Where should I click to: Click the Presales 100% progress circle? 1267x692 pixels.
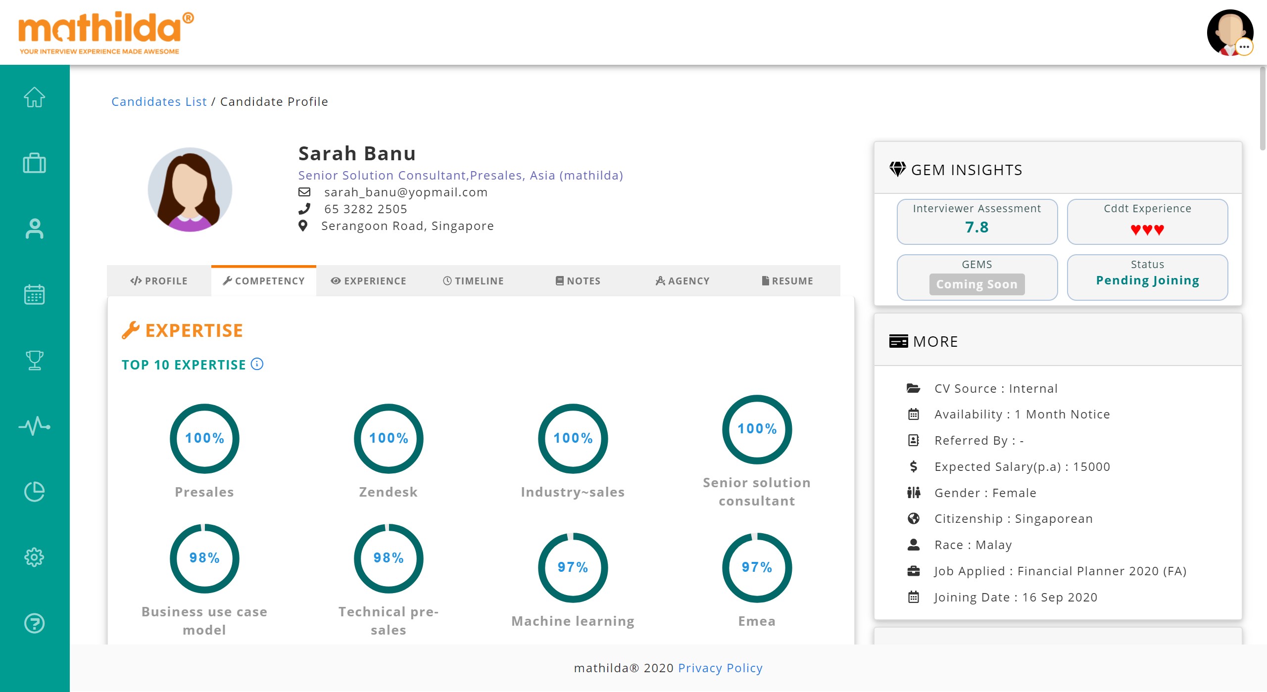coord(204,438)
